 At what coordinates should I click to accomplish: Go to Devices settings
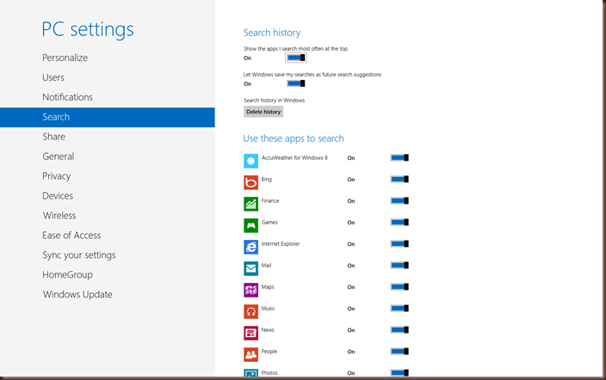click(x=58, y=196)
